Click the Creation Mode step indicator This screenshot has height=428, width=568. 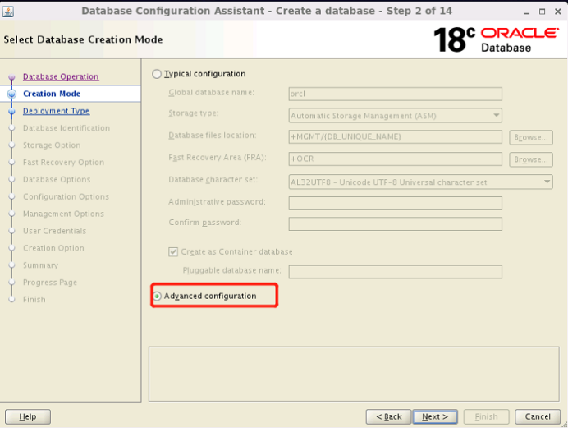tap(11, 94)
